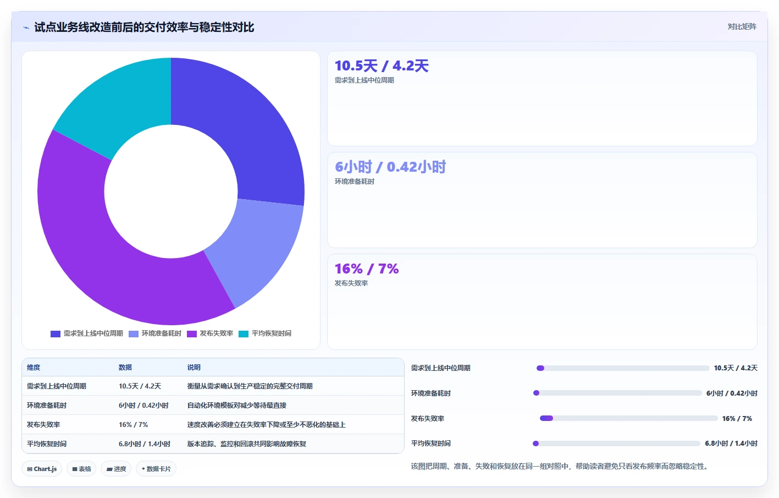Click the 平均恢复时间 progress bar
779x498 pixels.
[x=617, y=444]
